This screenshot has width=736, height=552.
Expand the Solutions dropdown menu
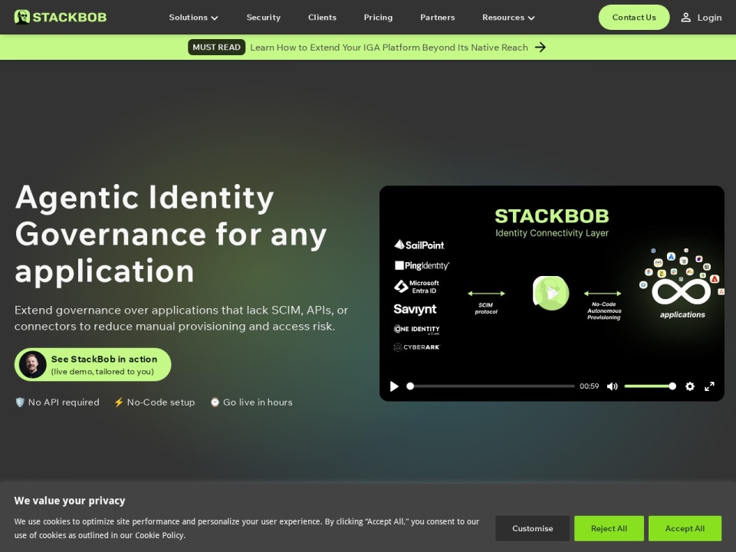point(193,18)
